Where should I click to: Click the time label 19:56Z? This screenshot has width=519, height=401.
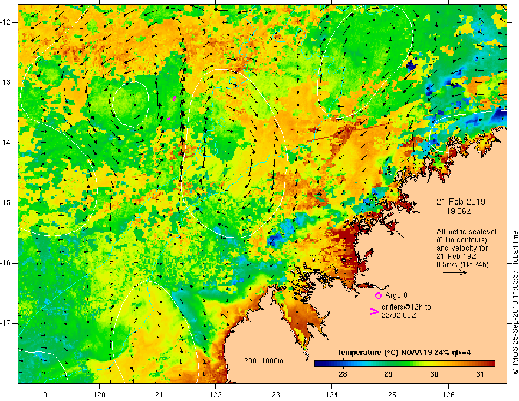tap(458, 211)
